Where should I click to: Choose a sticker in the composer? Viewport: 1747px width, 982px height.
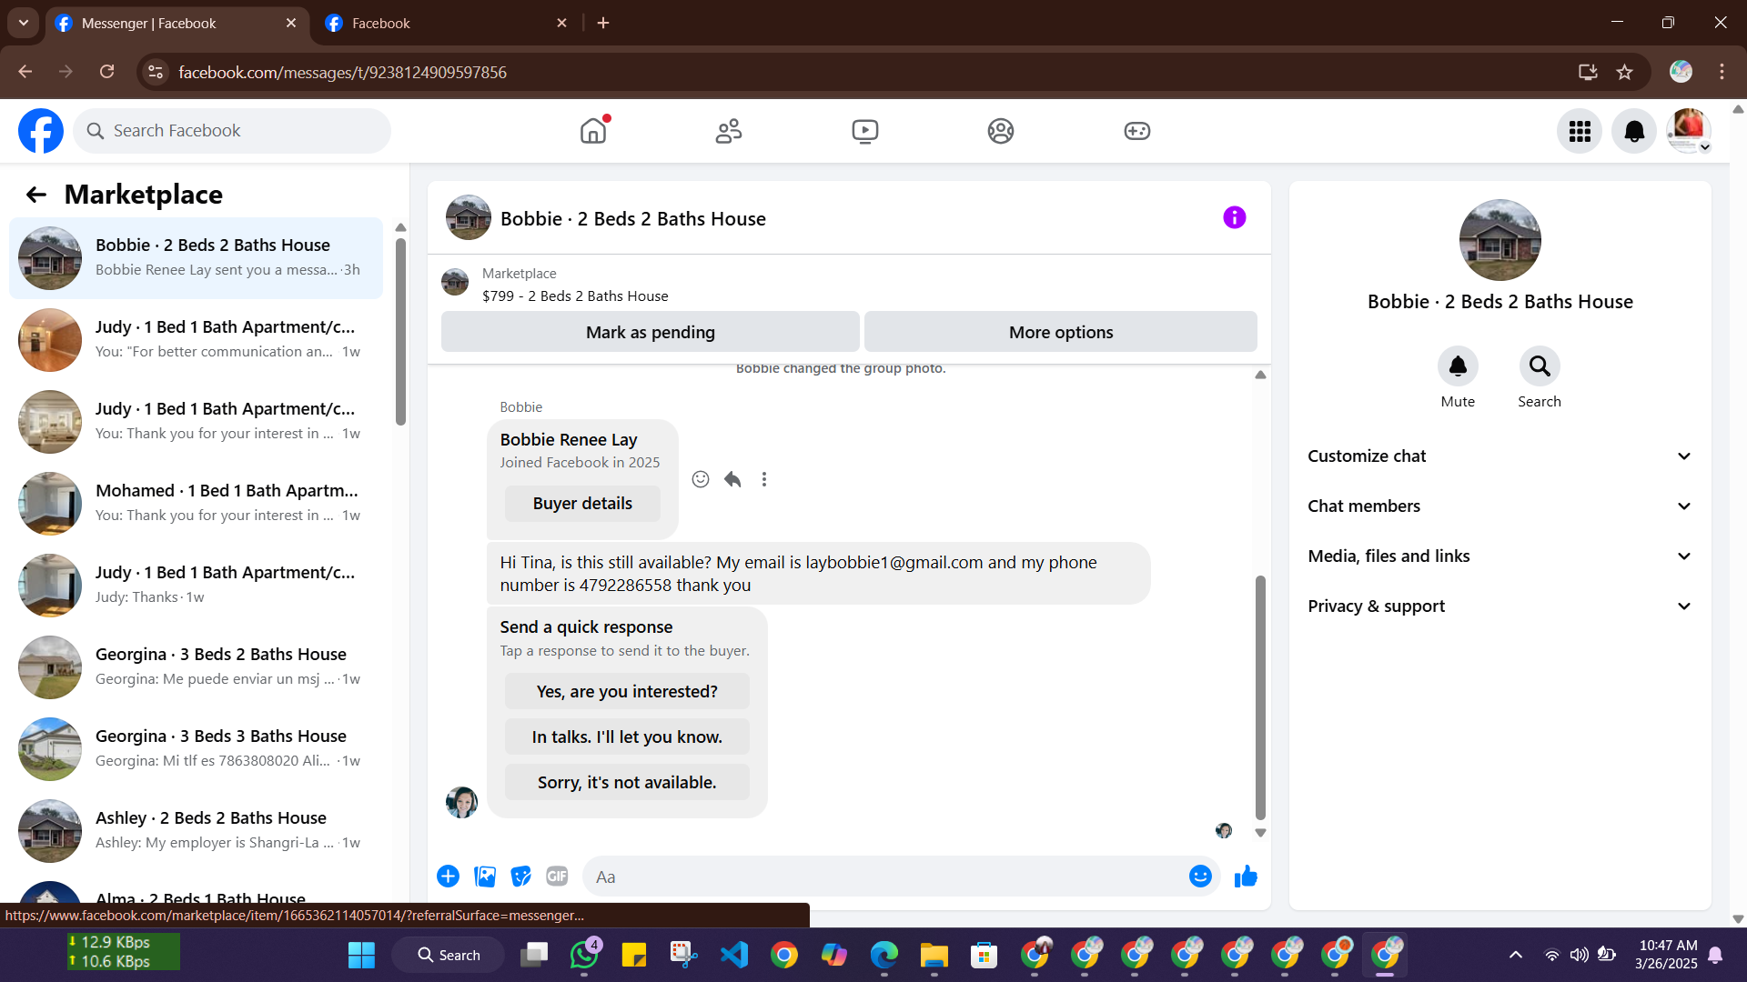(x=521, y=876)
